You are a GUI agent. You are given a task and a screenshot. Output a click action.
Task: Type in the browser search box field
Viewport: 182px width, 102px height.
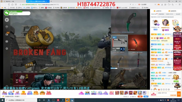147,5
